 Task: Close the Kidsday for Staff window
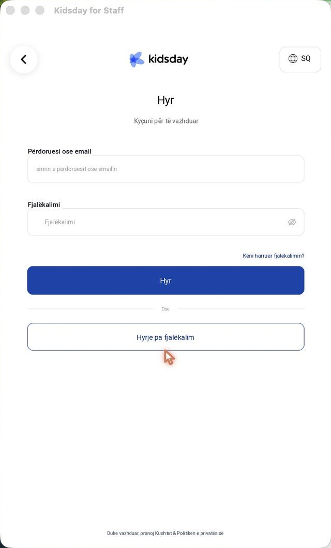(x=10, y=10)
